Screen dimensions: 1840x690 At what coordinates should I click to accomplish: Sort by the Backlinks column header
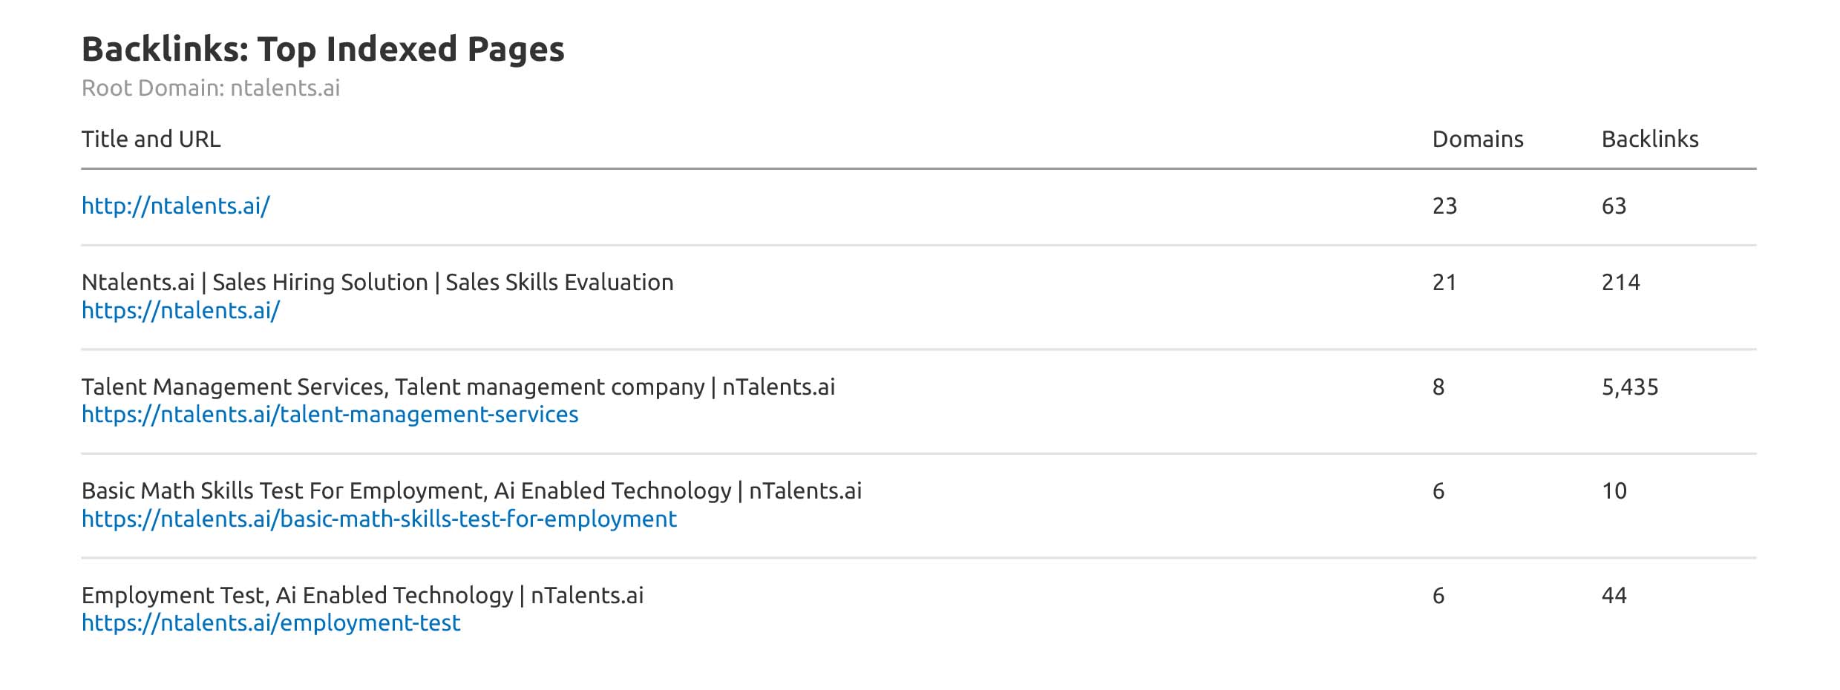coord(1649,139)
